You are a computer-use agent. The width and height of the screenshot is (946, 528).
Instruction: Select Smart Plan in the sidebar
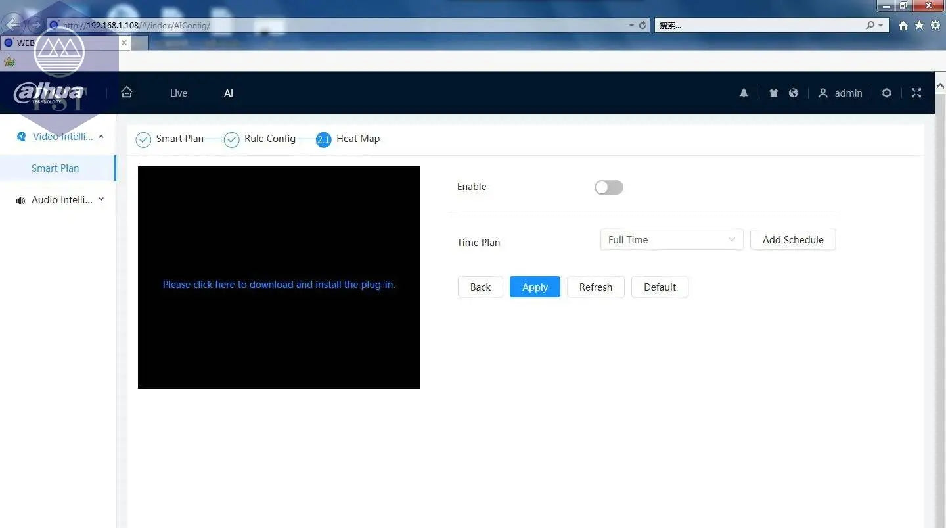click(55, 168)
